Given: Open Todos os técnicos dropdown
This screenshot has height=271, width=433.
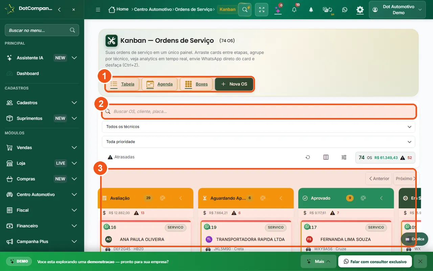Looking at the screenshot, I should click(258, 127).
